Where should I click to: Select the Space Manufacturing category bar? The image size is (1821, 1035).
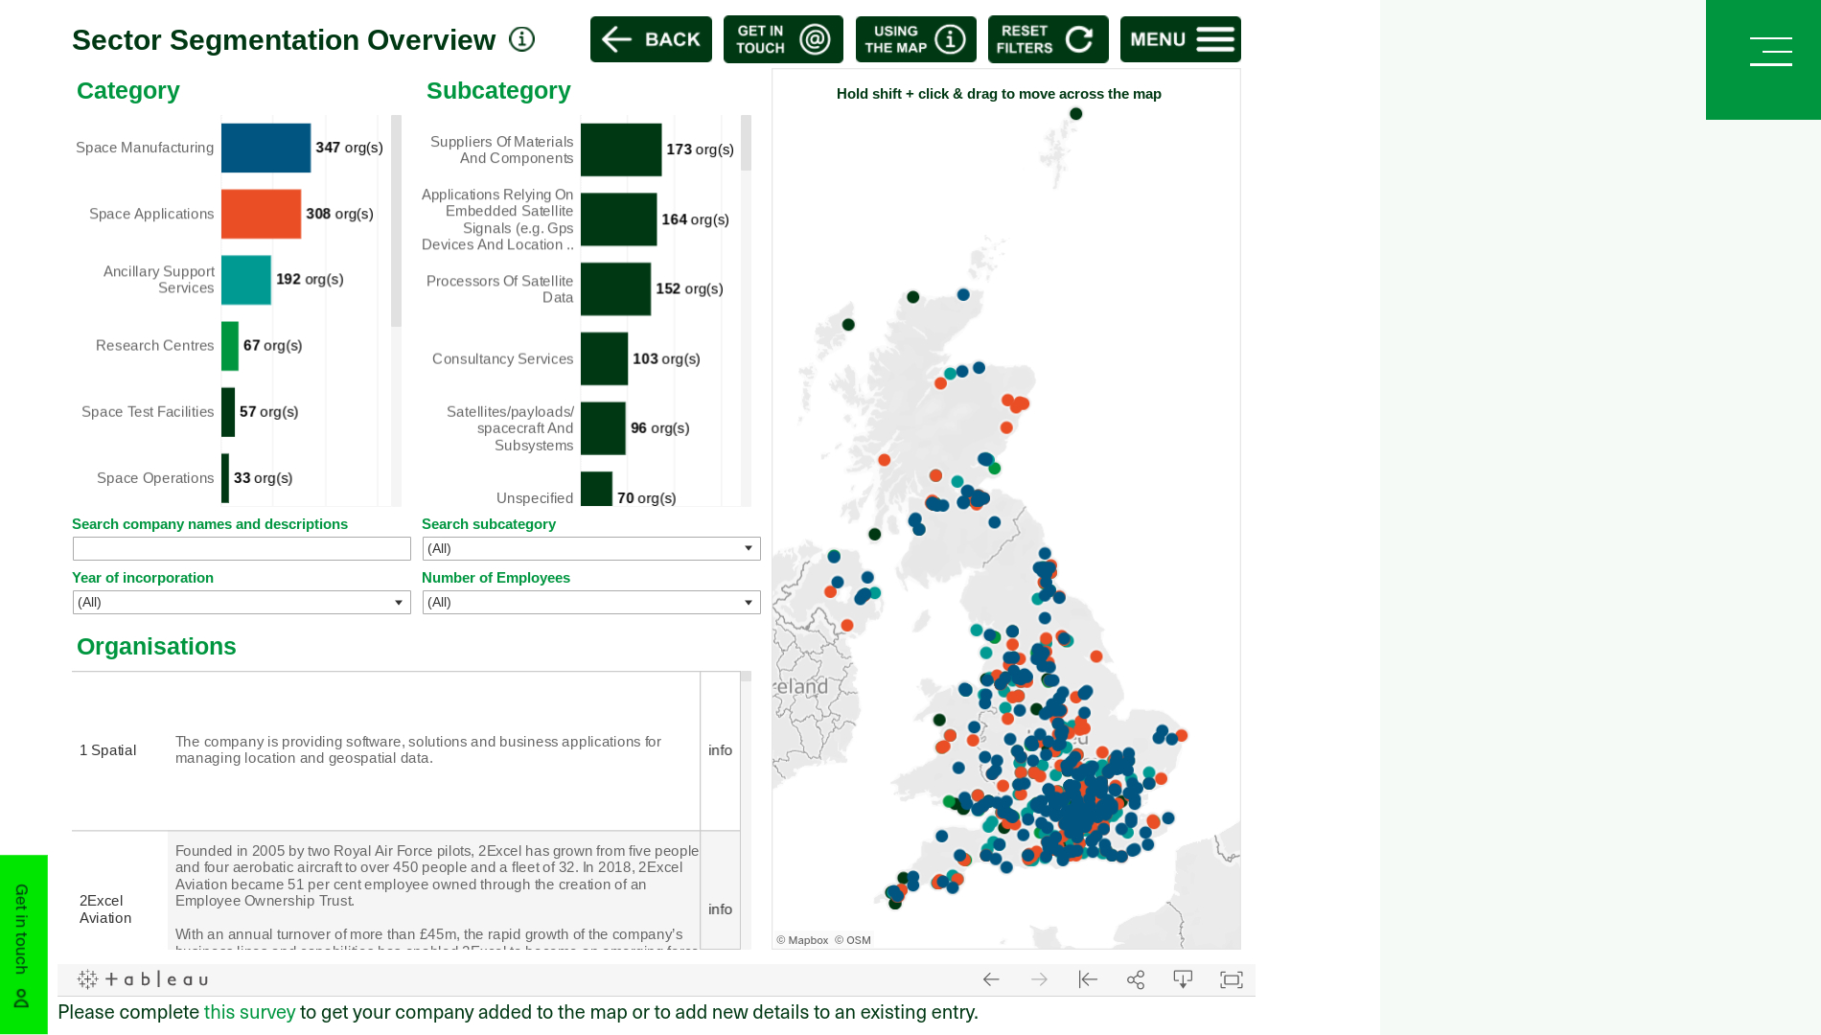[x=265, y=148]
